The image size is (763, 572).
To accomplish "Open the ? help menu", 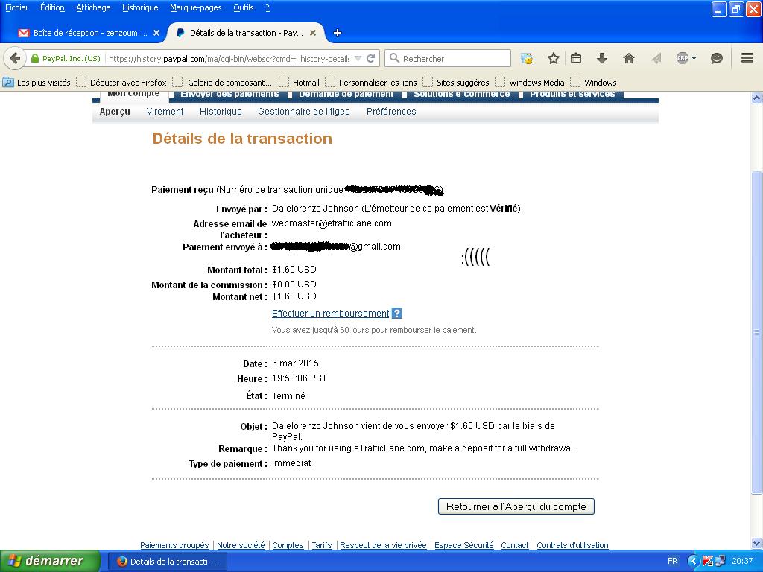I will pyautogui.click(x=267, y=7).
